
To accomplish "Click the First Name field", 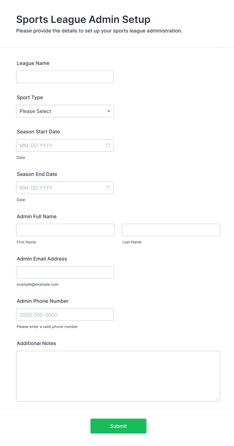I will 65,230.
